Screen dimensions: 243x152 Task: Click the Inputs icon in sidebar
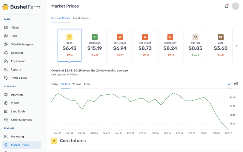pyautogui.click(x=6, y=103)
